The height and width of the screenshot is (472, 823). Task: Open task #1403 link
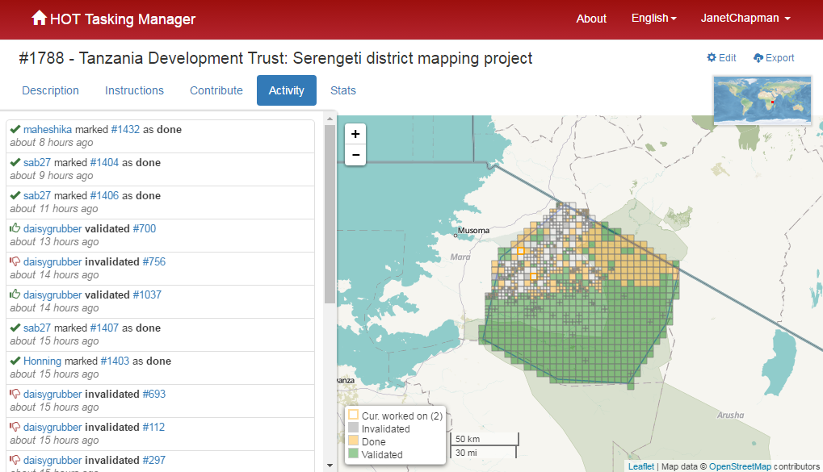pos(115,361)
